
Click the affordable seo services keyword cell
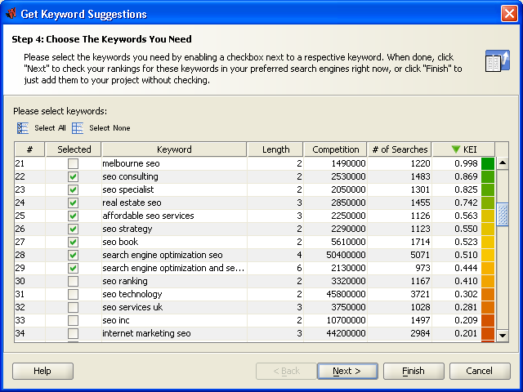174,216
